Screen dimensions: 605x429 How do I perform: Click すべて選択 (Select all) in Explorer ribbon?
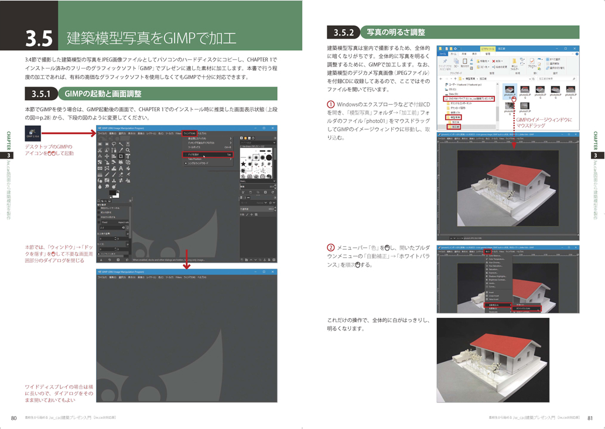tap(553, 59)
